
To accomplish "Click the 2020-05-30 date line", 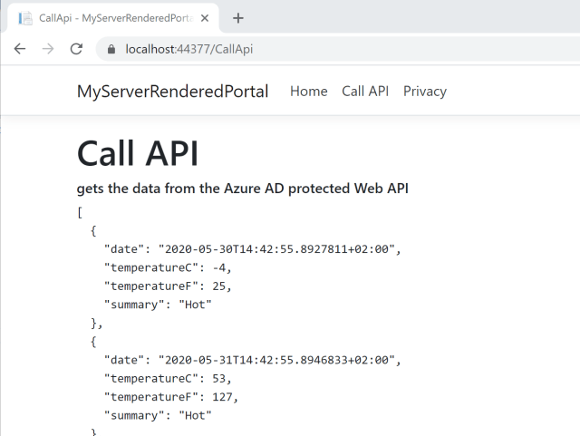I will (252, 249).
